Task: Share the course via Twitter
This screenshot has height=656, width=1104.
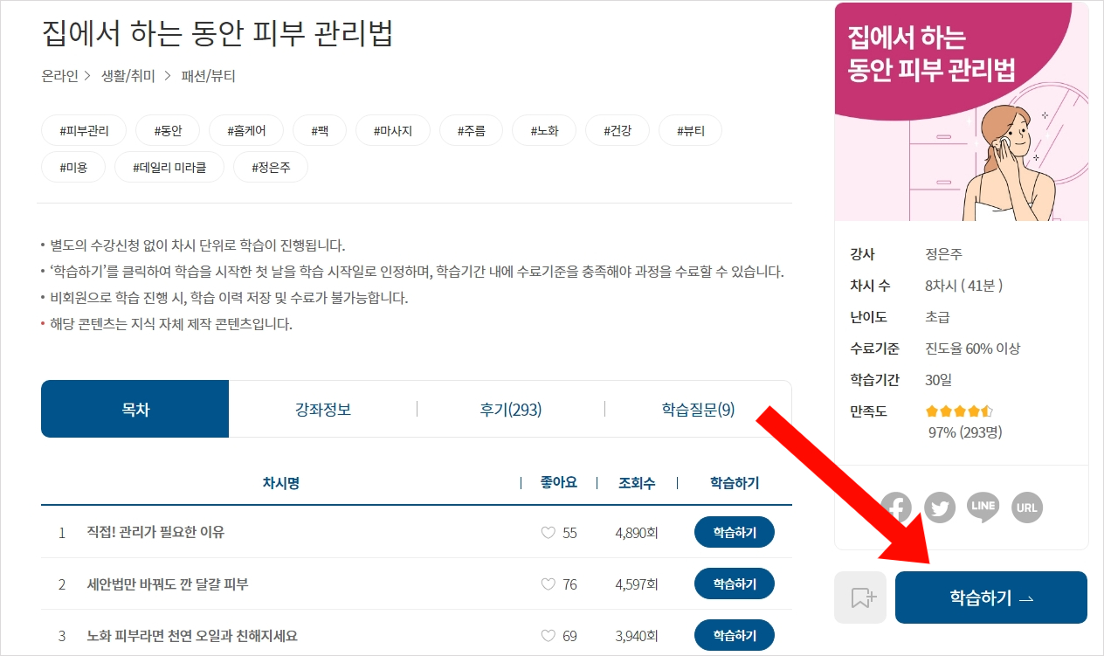Action: pos(940,507)
